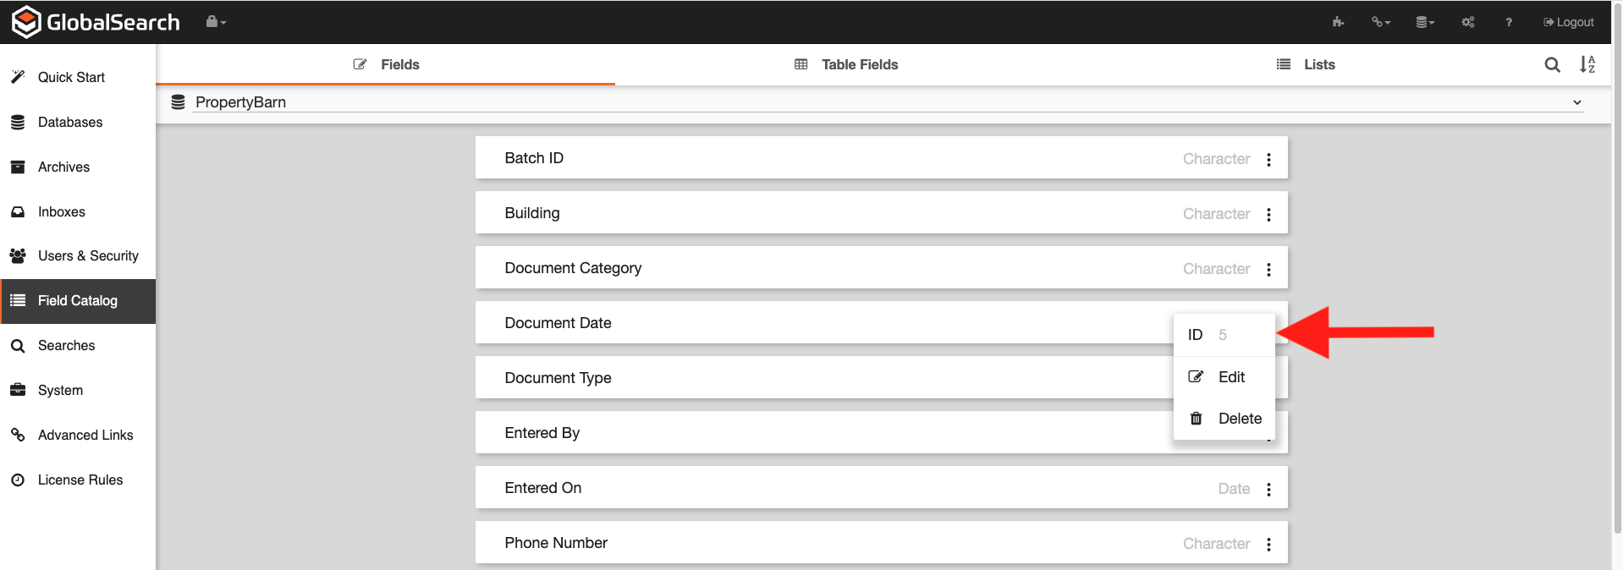
Task: Open the lock dropdown in the header
Action: coord(216,22)
